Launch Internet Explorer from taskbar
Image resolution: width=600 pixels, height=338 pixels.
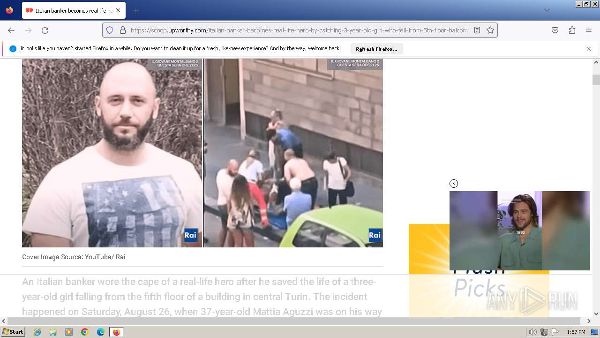pyautogui.click(x=37, y=332)
